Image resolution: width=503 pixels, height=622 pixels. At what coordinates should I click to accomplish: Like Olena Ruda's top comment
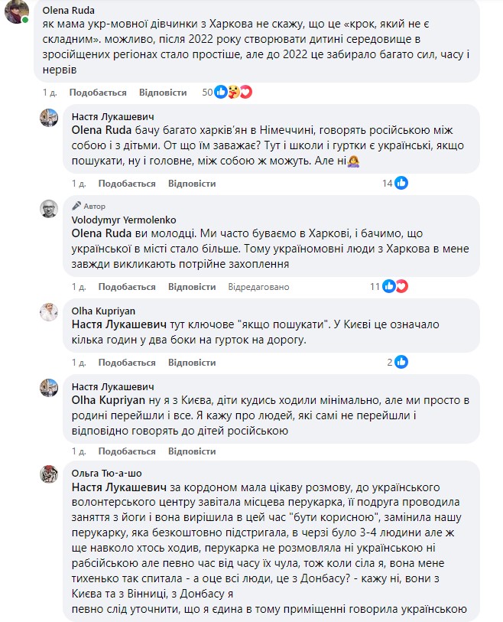pyautogui.click(x=97, y=93)
